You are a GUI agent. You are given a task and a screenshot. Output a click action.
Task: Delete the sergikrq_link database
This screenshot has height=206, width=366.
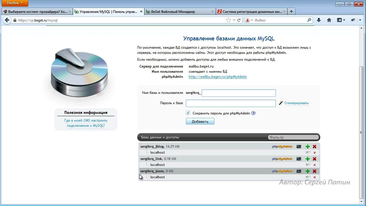click(x=315, y=159)
